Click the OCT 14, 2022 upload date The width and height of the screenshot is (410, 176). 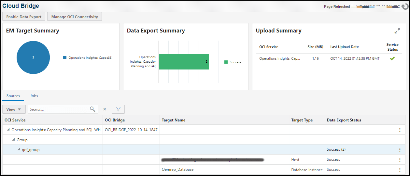point(355,59)
